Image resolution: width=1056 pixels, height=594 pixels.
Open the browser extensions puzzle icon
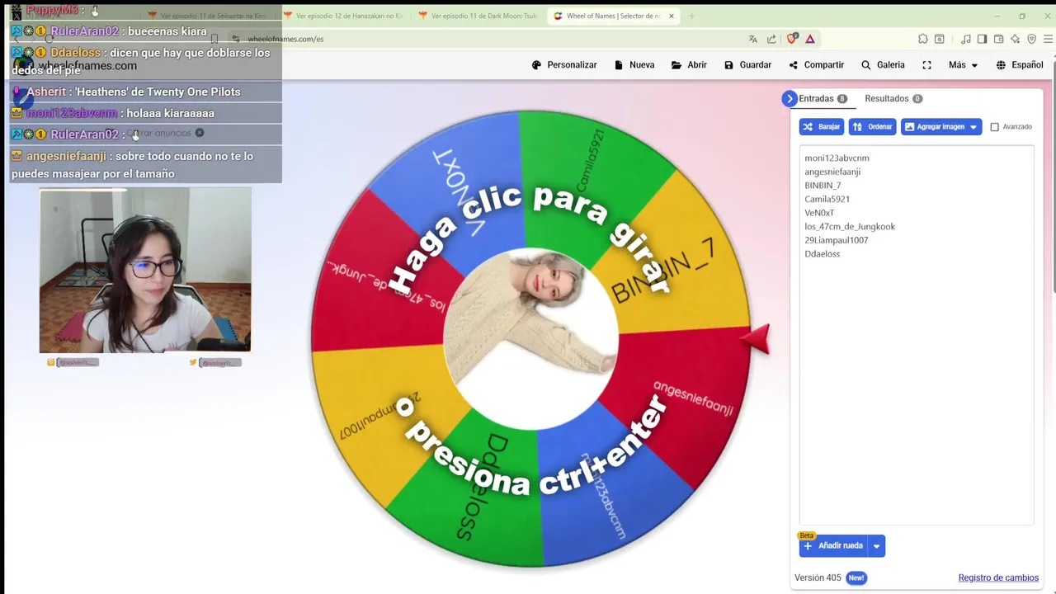pos(923,39)
